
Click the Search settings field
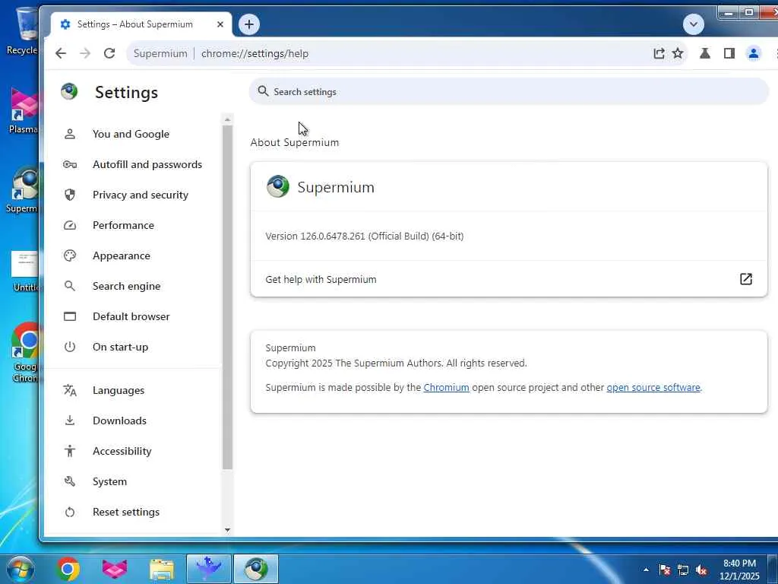(508, 91)
